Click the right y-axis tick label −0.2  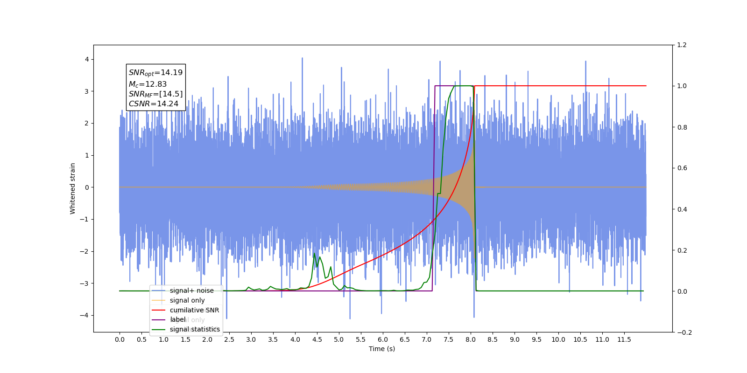click(684, 332)
